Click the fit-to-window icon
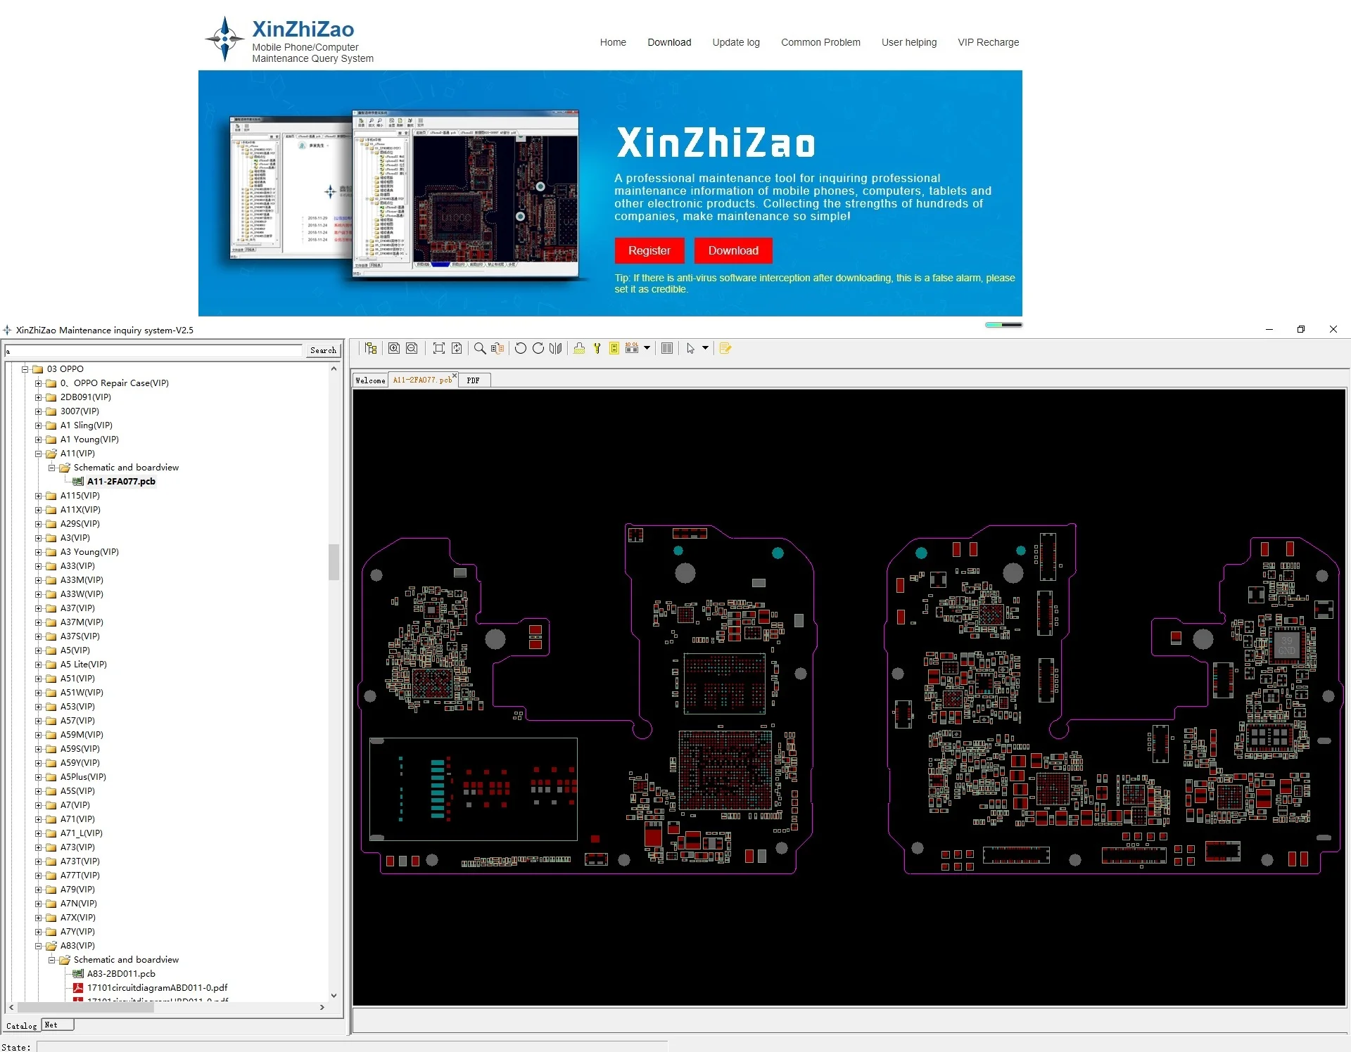This screenshot has width=1351, height=1052. (439, 348)
